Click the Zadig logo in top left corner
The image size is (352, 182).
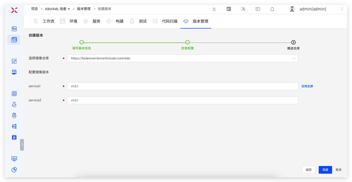[x=14, y=10]
